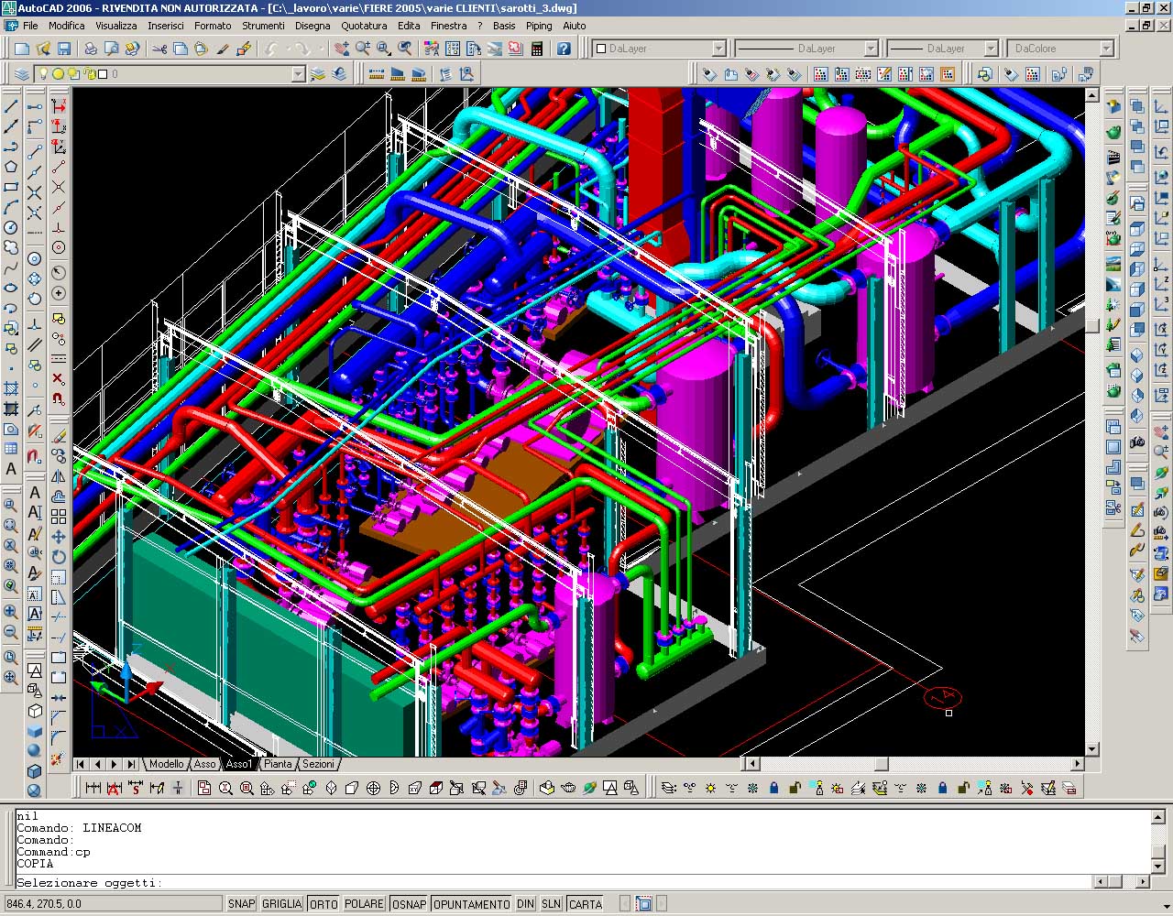Click the vertical scrollbar down arrow of drawing
This screenshot has width=1173, height=916.
click(x=1091, y=749)
